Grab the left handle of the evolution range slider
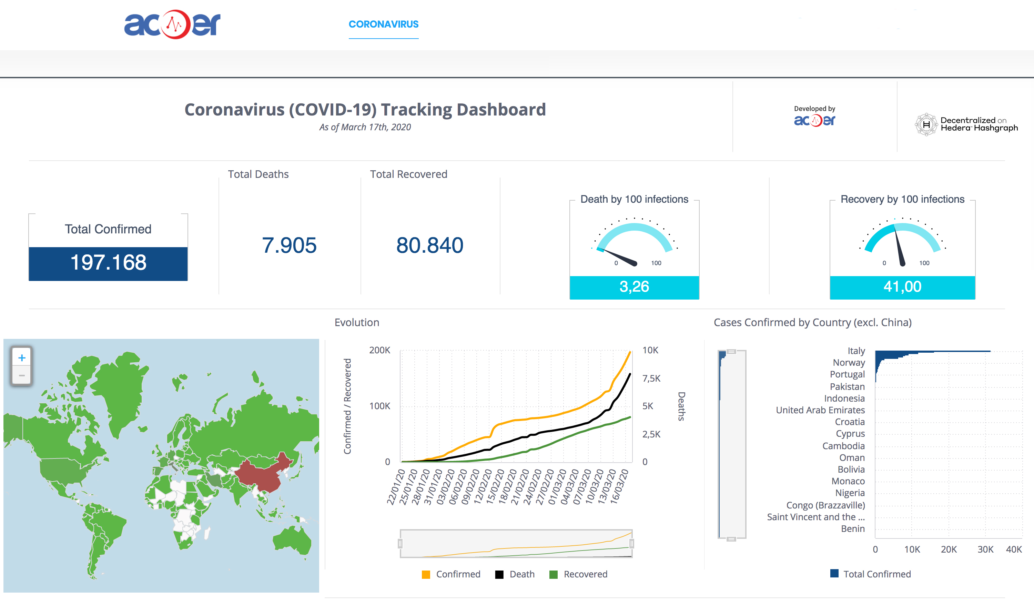Viewport: 1034px width, 615px height. pos(400,543)
